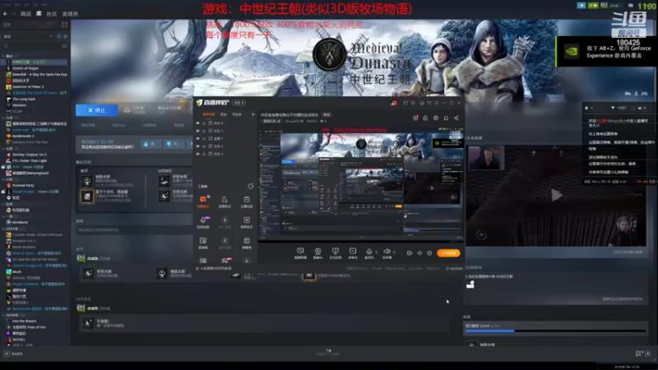Open friends and chat icon bottom right
Viewport: 658px width, 370px height.
(647, 354)
